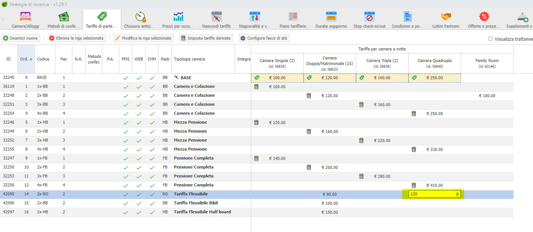Open Stagionalità calendar arrows icon
This screenshot has height=232, width=533.
tap(255, 17)
